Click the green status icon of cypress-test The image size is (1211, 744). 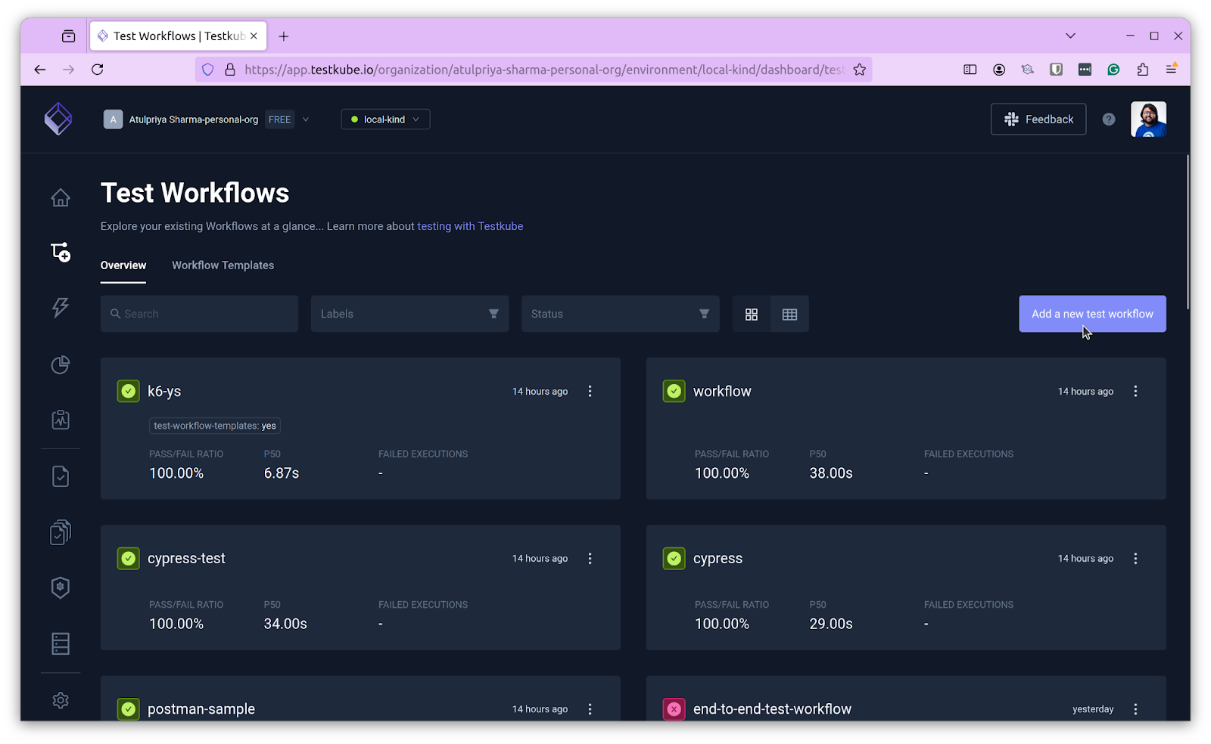tap(129, 558)
